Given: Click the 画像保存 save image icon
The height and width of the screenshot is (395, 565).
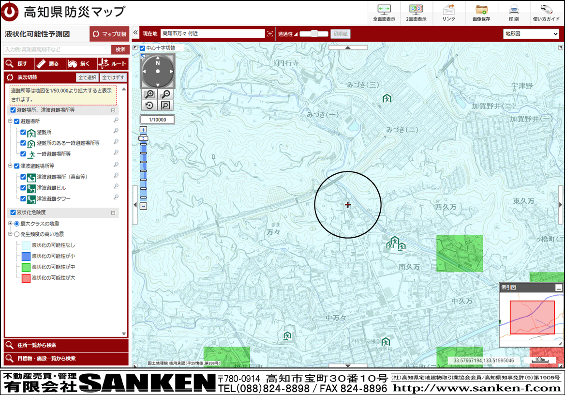Looking at the screenshot, I should coord(481,13).
